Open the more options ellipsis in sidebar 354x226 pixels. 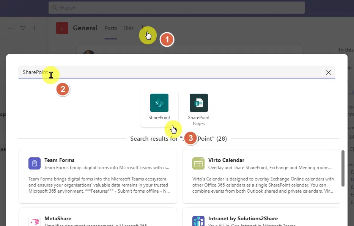click(11, 28)
